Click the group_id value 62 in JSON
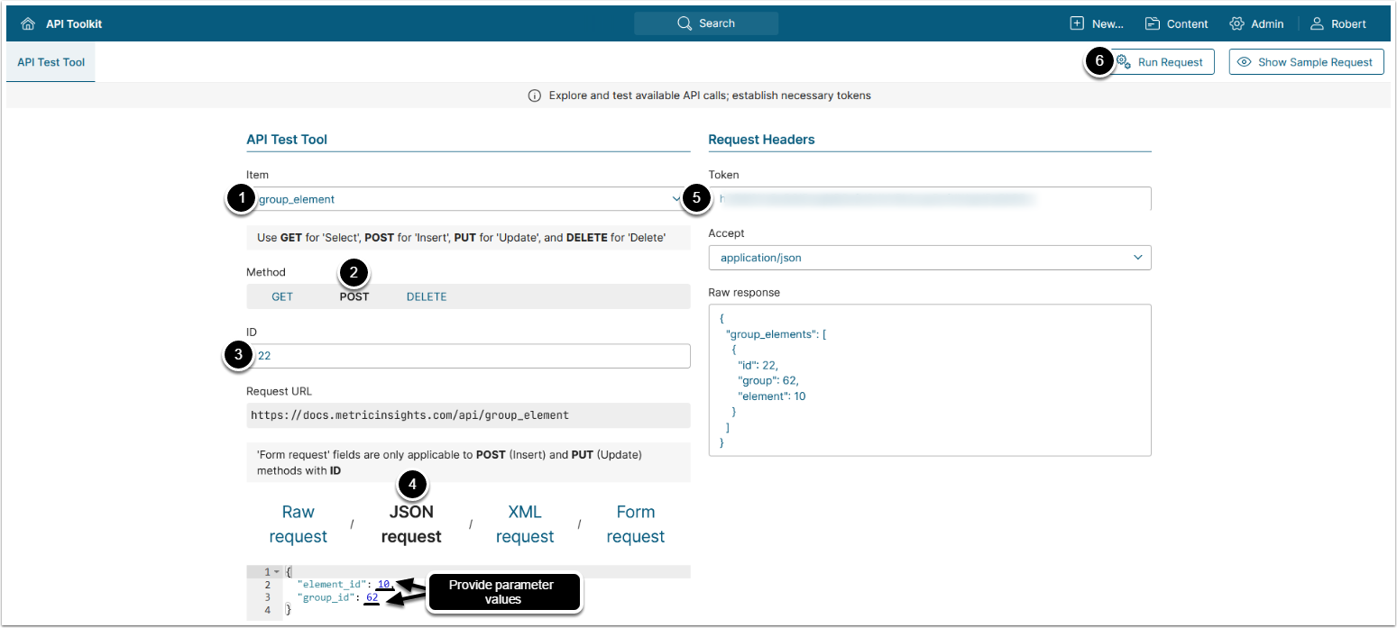Viewport: 1397px width, 628px height. (x=371, y=596)
